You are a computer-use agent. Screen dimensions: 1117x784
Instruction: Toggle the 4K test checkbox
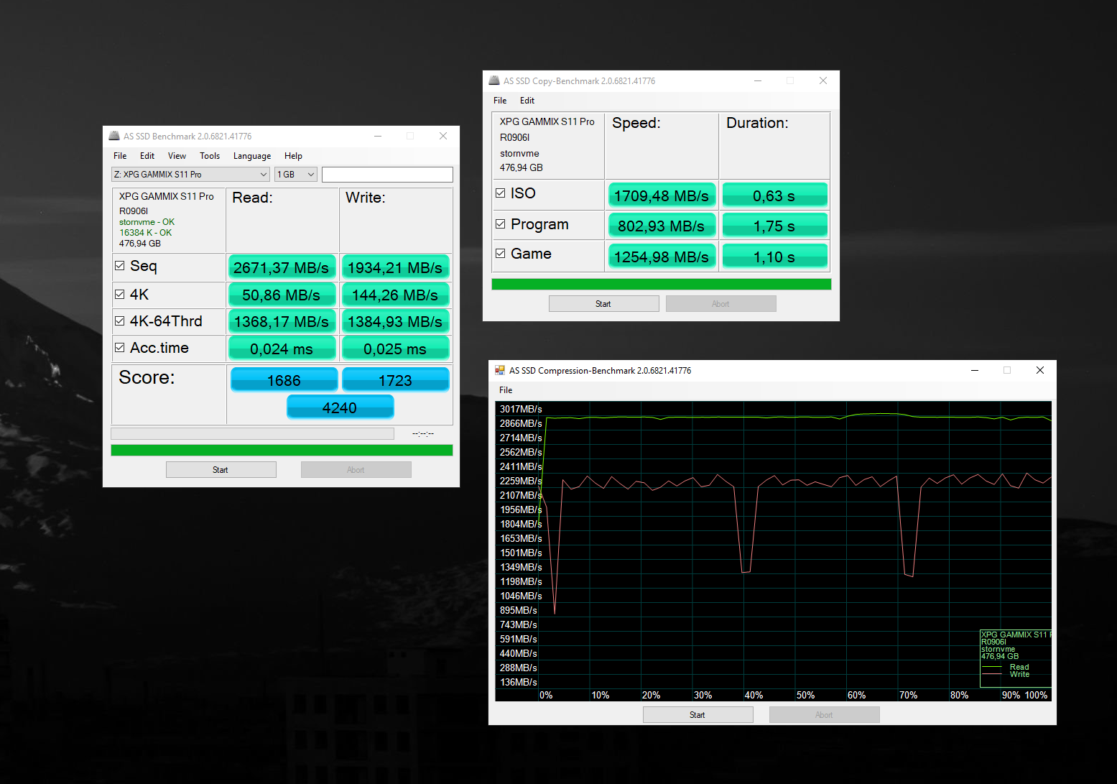[120, 294]
